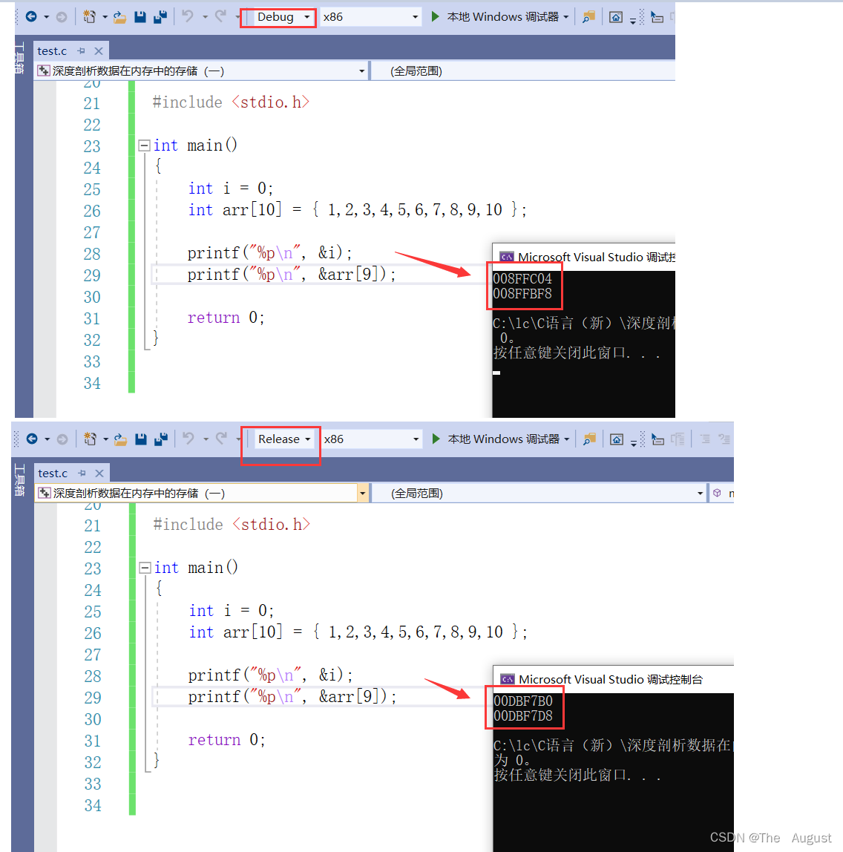The height and width of the screenshot is (852, 843).
Task: Collapse main function in lower editor
Action: 145,567
